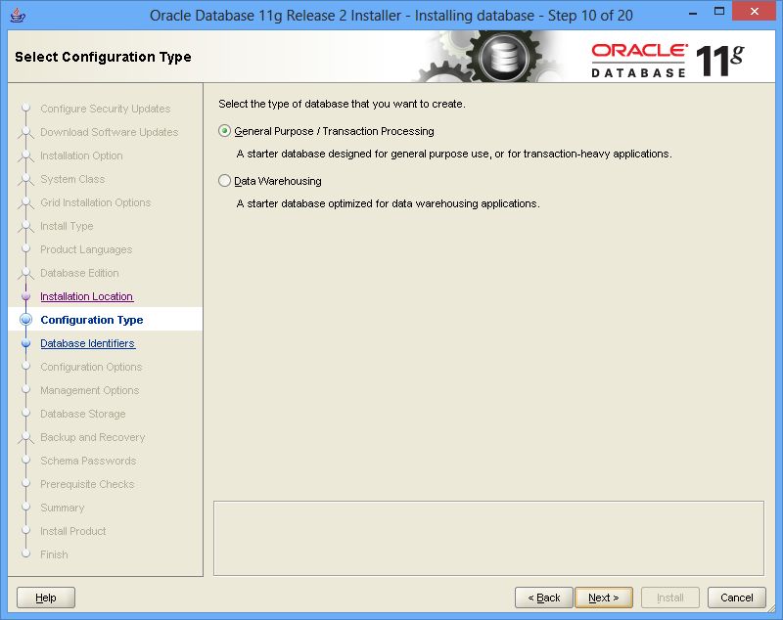Click the Schema Passwords step

tap(88, 461)
